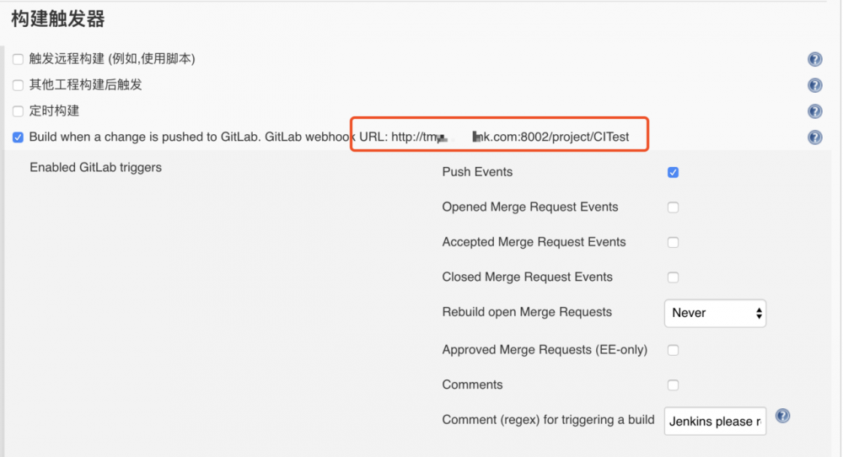Click the Accepted Merge Request Events label
The width and height of the screenshot is (843, 457).
click(534, 242)
